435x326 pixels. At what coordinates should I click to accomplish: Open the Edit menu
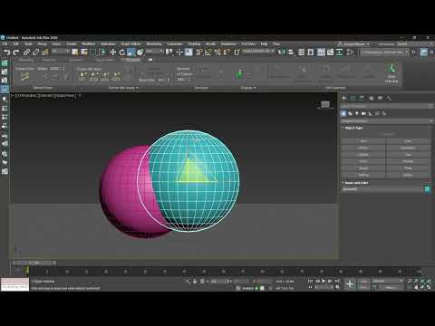tap(15, 44)
